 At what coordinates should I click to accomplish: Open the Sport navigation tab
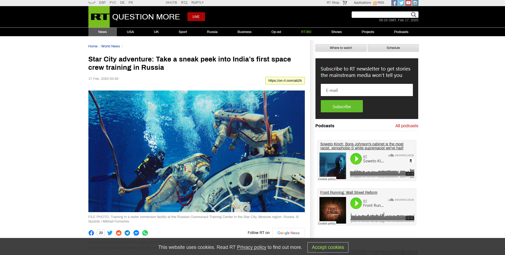coord(183,32)
